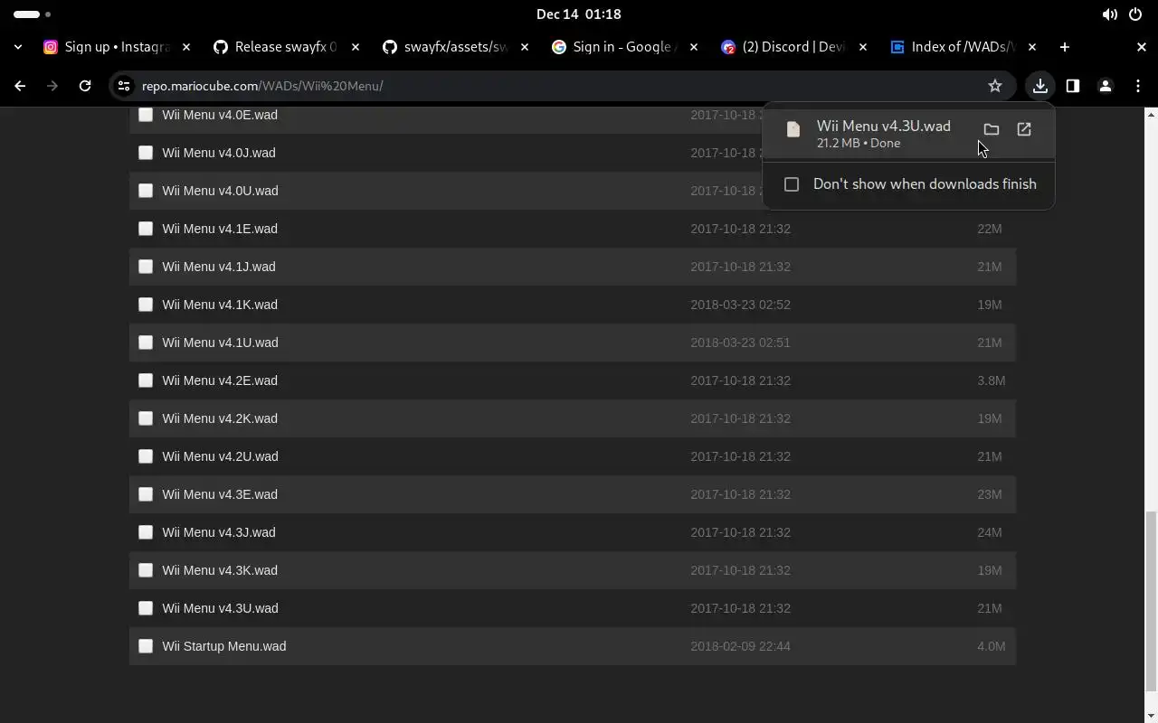This screenshot has height=723, width=1158.
Task: Toggle the browser side panel
Action: [x=1073, y=86]
